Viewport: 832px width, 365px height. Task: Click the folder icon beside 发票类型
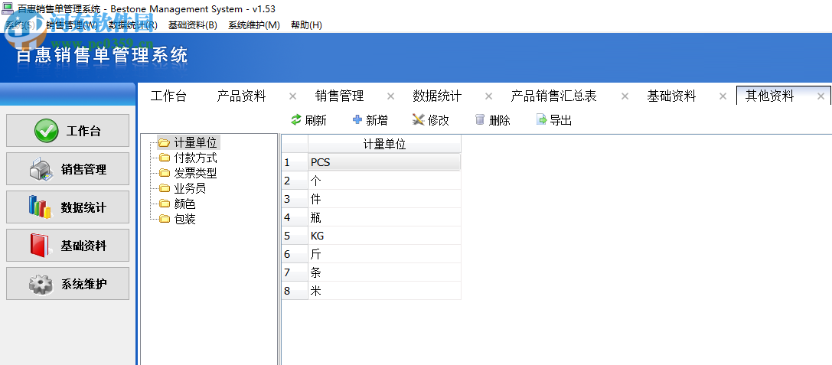click(x=165, y=174)
